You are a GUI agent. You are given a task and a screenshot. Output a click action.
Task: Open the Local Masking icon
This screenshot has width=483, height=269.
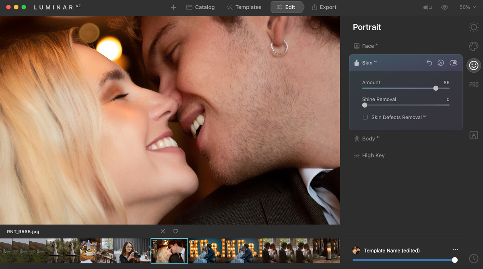pyautogui.click(x=474, y=135)
